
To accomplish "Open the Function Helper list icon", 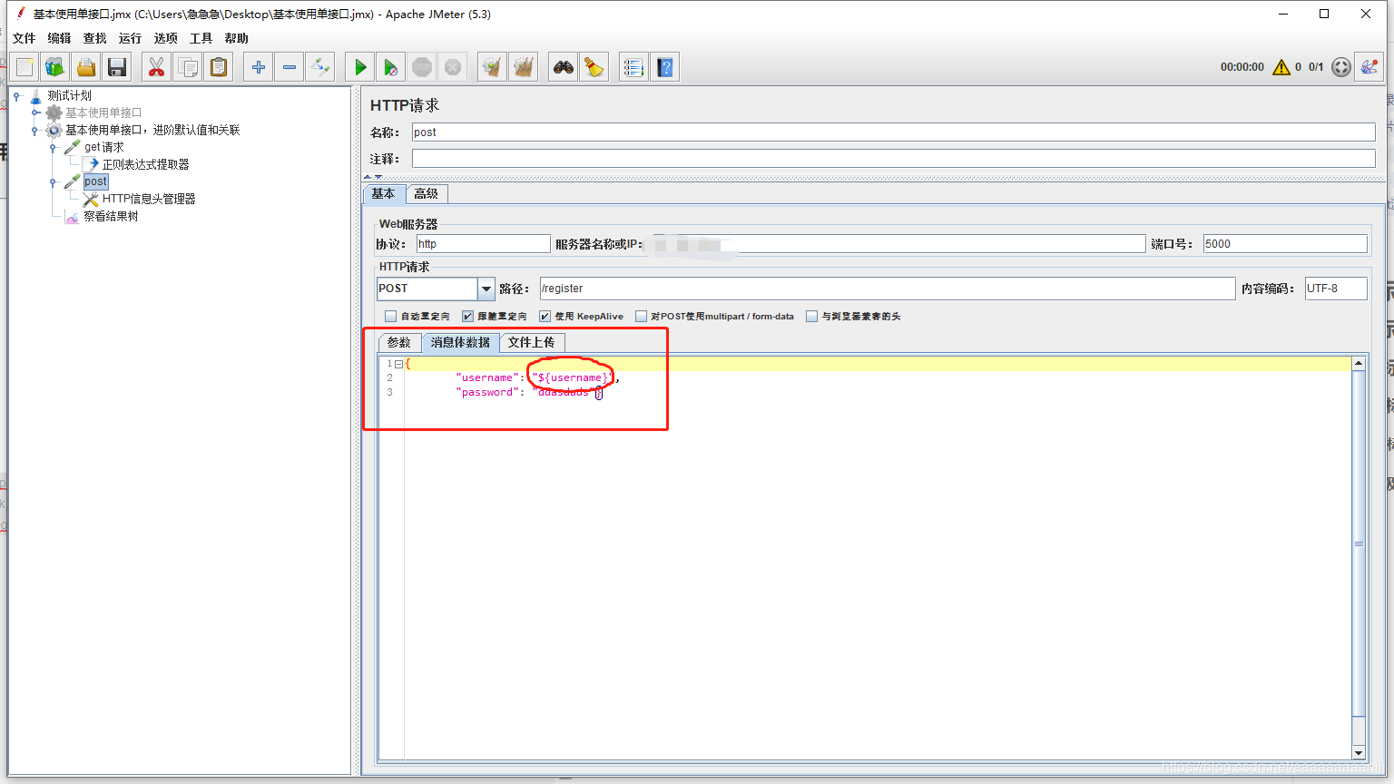I will (x=634, y=67).
